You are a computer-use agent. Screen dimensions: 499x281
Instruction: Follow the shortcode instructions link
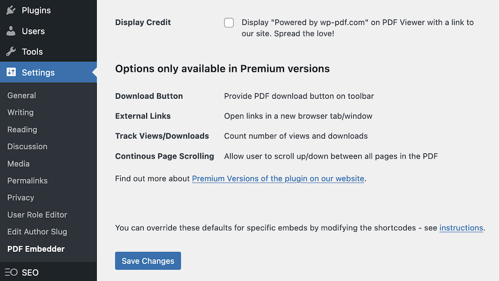click(461, 228)
